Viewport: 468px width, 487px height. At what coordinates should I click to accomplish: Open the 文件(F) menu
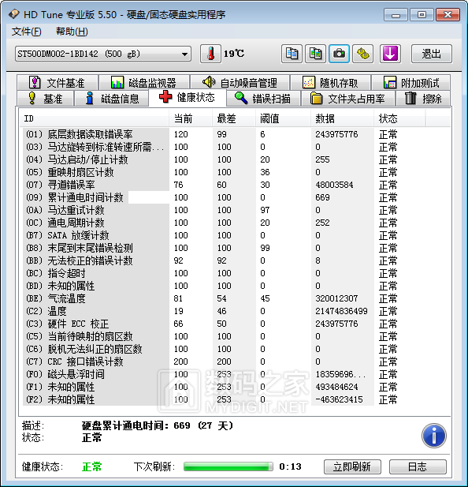26,32
